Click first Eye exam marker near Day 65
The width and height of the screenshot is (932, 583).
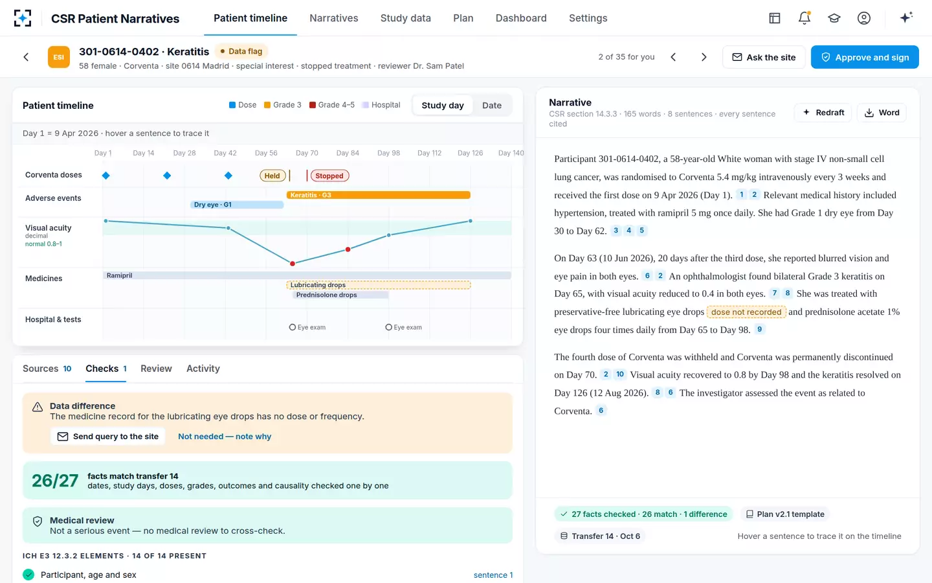pyautogui.click(x=293, y=327)
